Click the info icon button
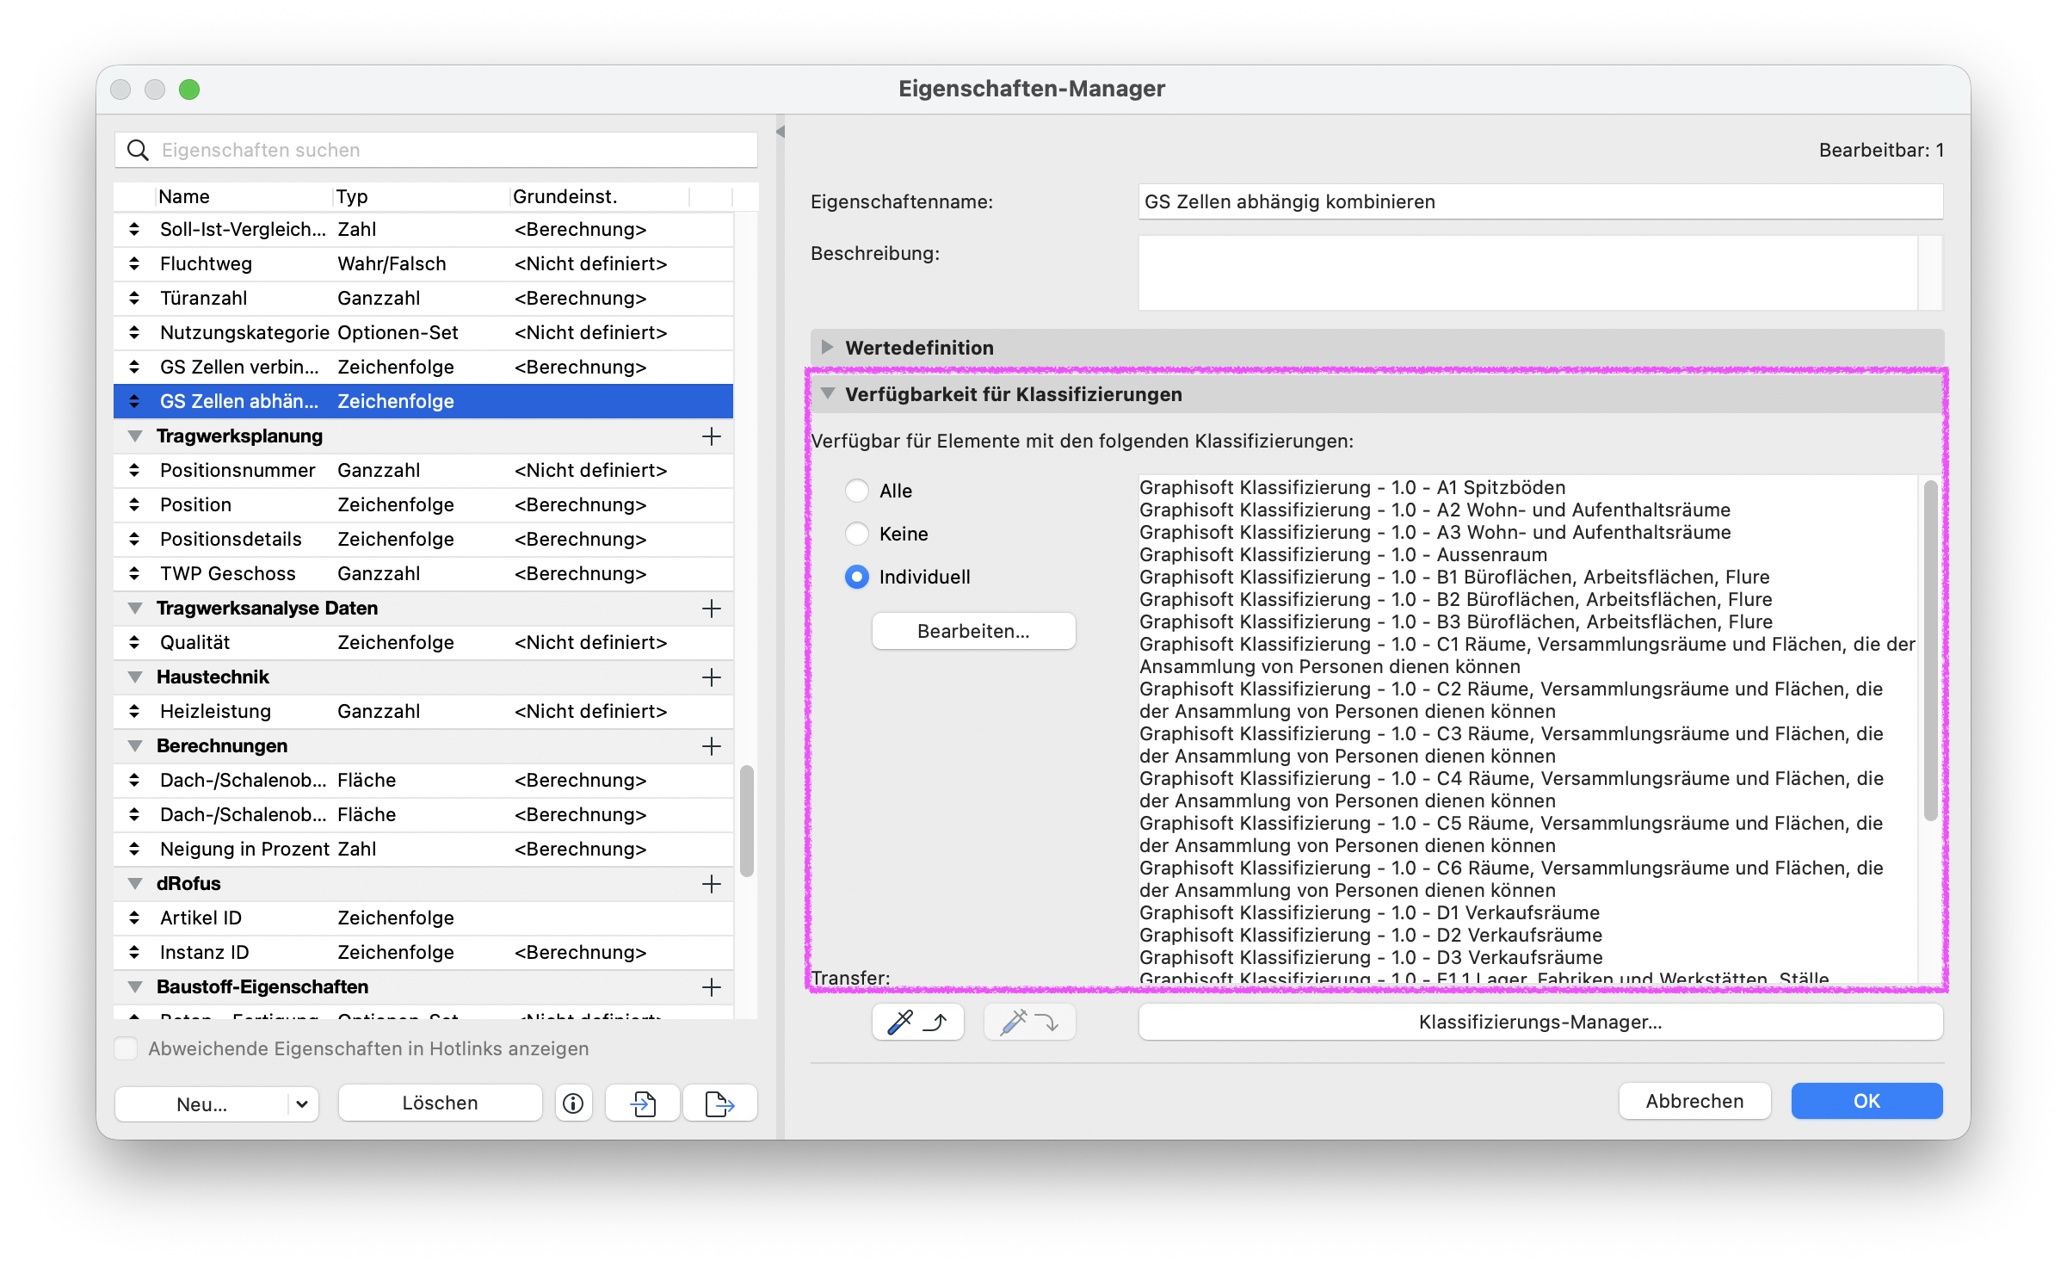The image size is (2067, 1267). 573,1103
